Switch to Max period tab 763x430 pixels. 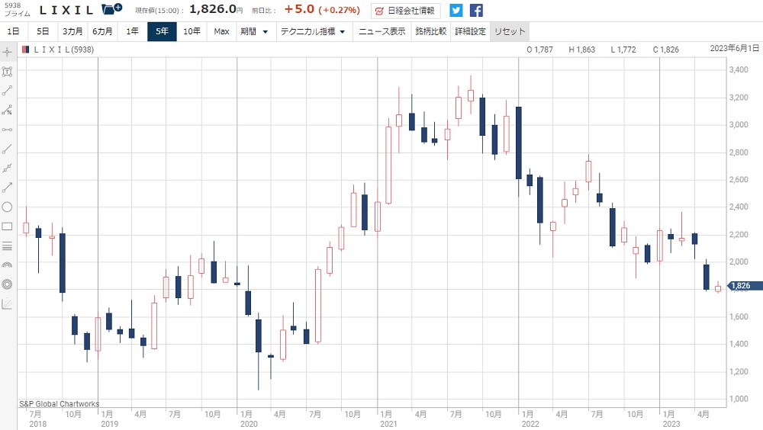click(x=221, y=31)
